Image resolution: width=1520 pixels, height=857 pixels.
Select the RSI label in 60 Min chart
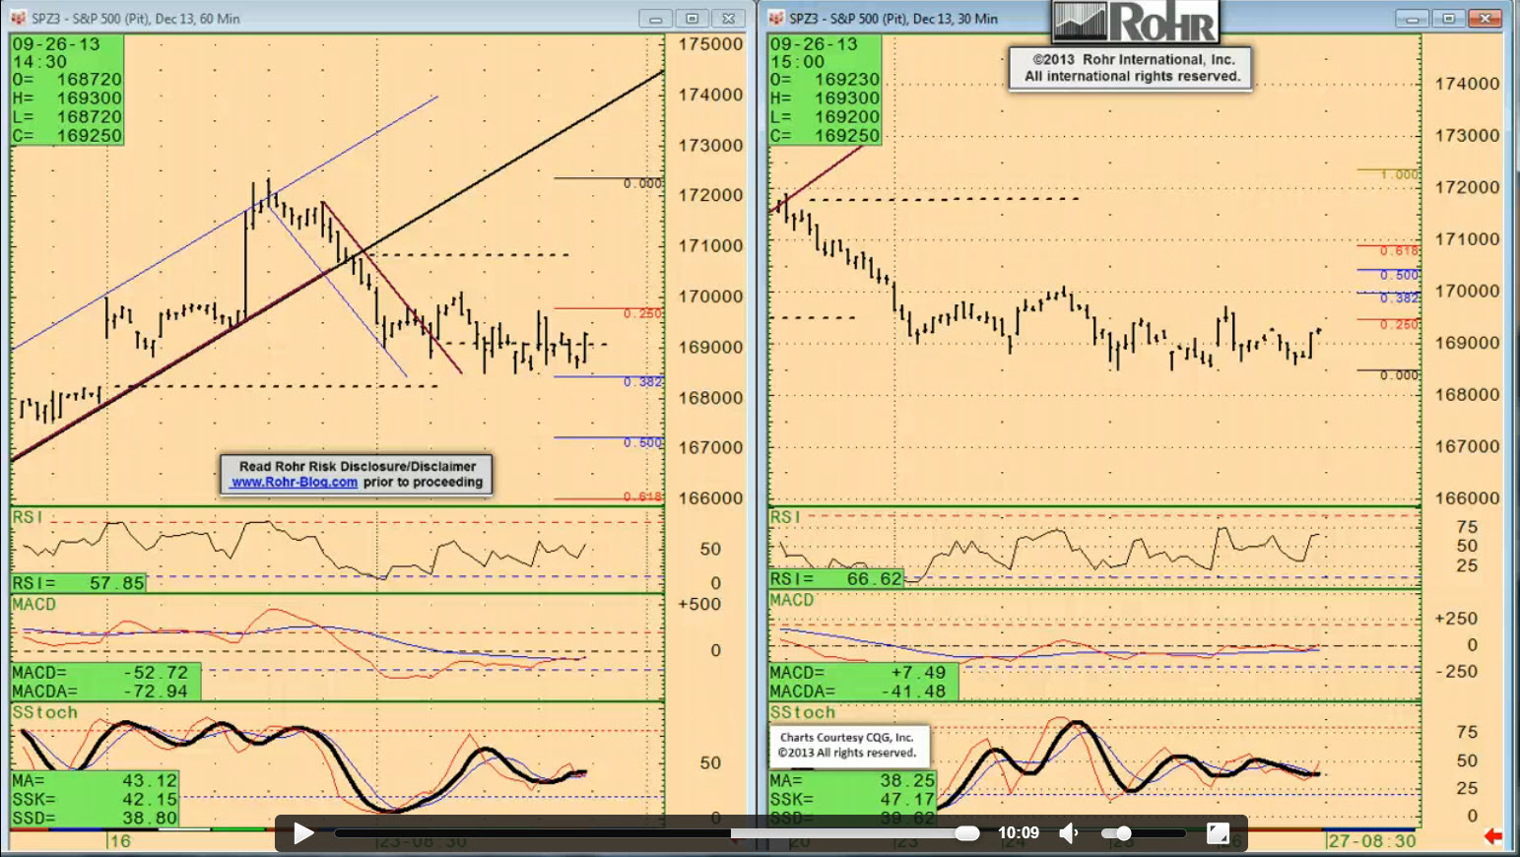[27, 517]
